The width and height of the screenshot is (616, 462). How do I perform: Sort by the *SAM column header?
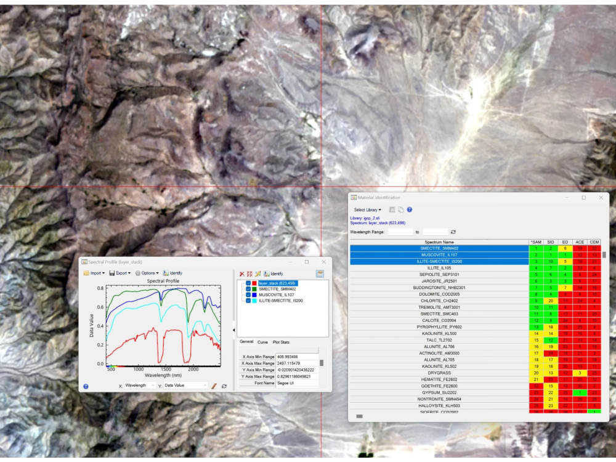[536, 242]
